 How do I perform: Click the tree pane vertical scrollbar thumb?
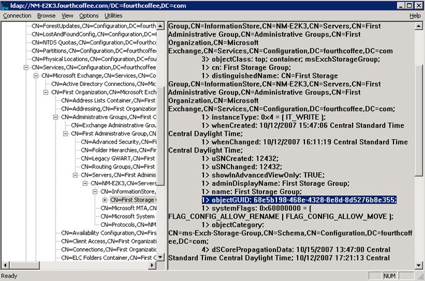pyautogui.click(x=160, y=136)
